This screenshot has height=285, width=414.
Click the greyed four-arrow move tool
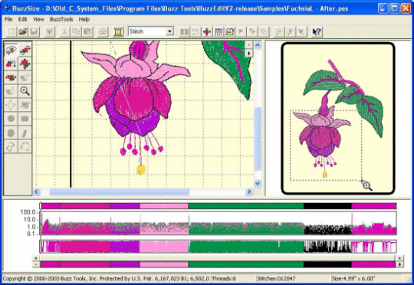click(x=11, y=105)
